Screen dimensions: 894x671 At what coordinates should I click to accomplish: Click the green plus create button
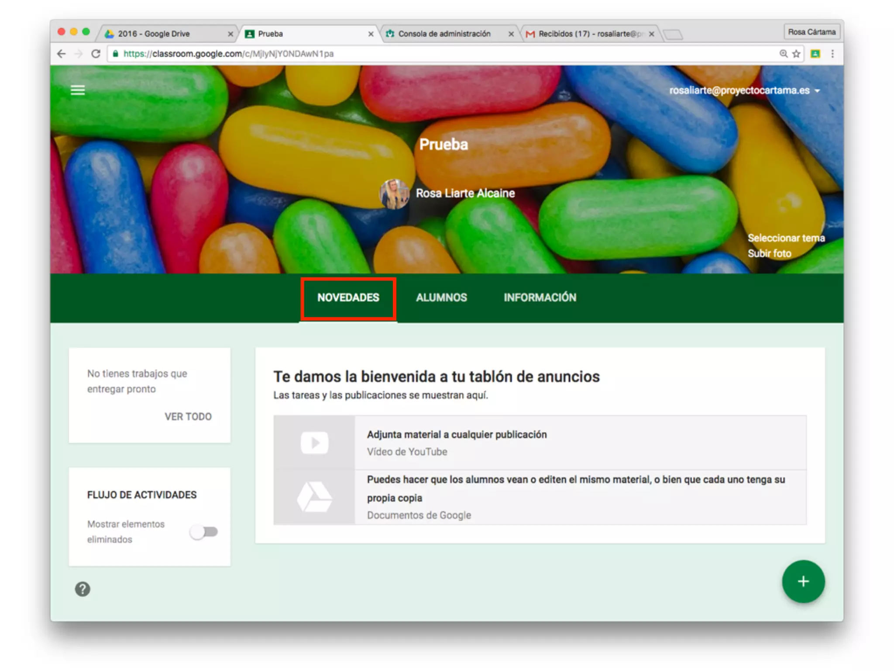(x=803, y=581)
